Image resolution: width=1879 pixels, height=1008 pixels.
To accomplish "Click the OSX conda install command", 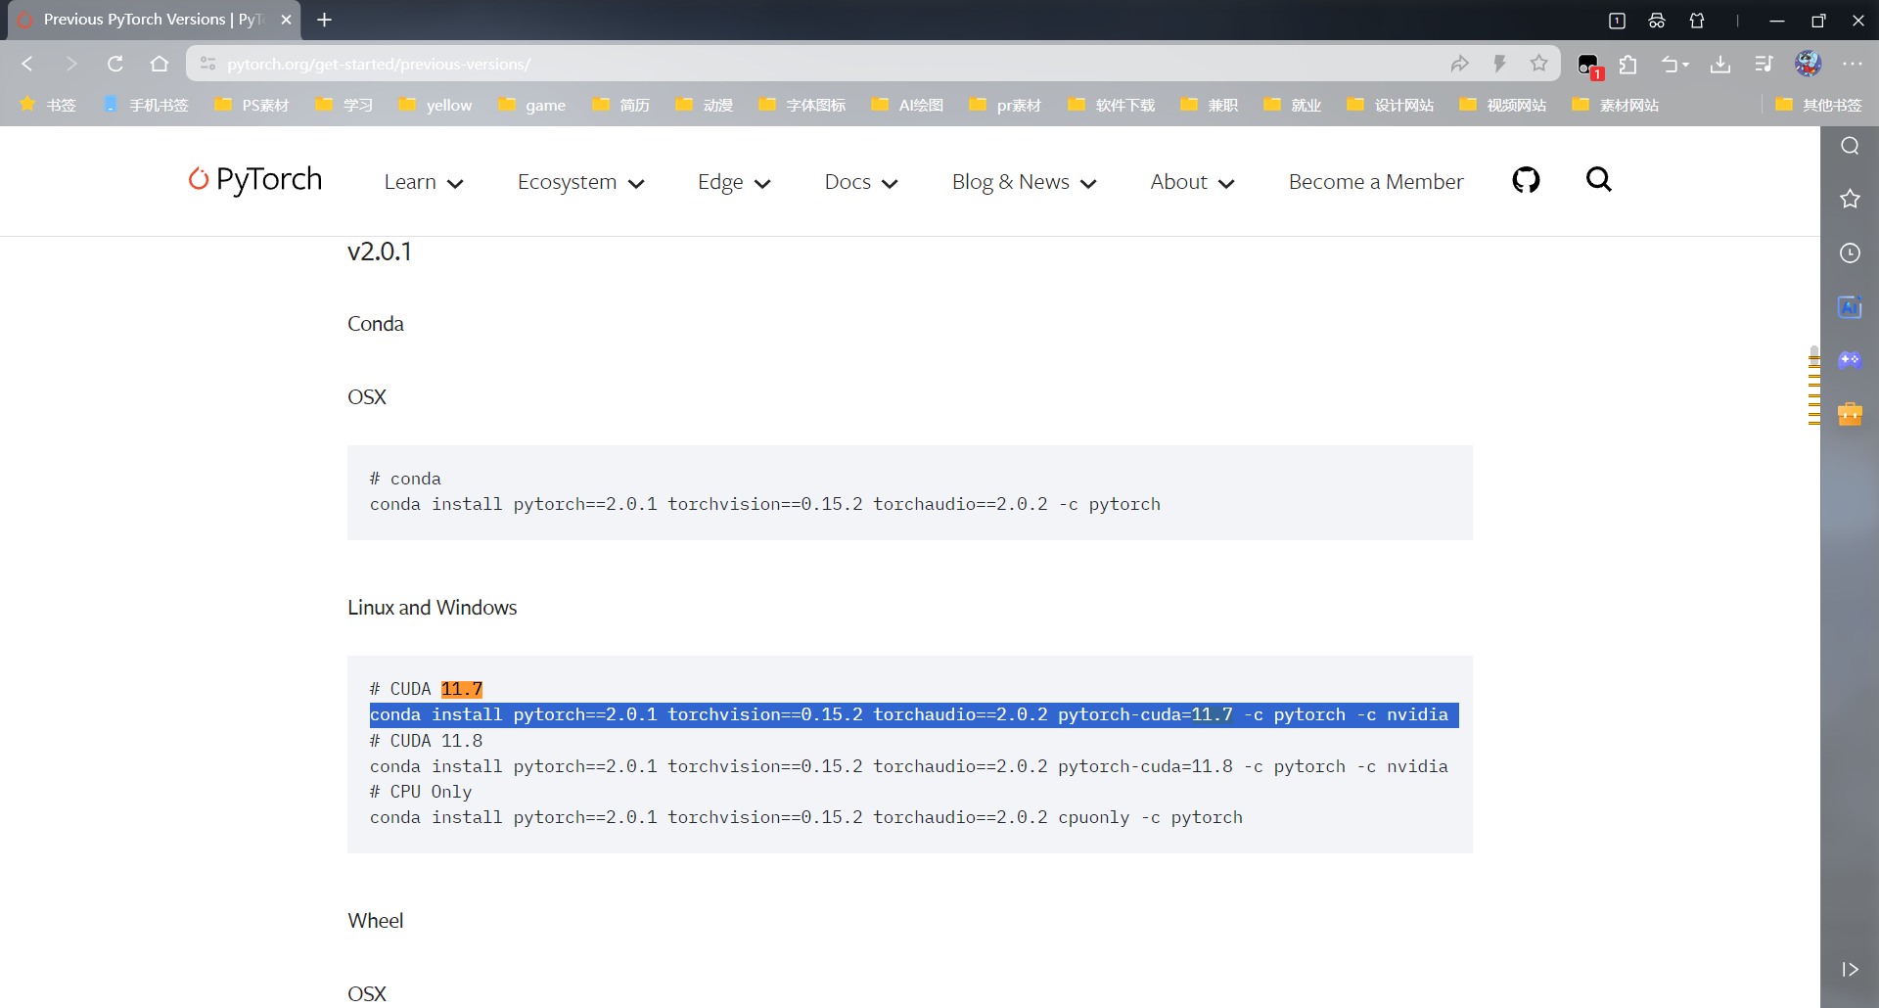I will coord(765,504).
